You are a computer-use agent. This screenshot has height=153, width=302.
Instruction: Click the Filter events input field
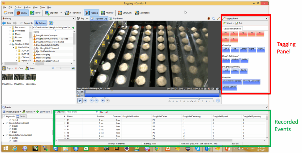[x=81, y=112]
